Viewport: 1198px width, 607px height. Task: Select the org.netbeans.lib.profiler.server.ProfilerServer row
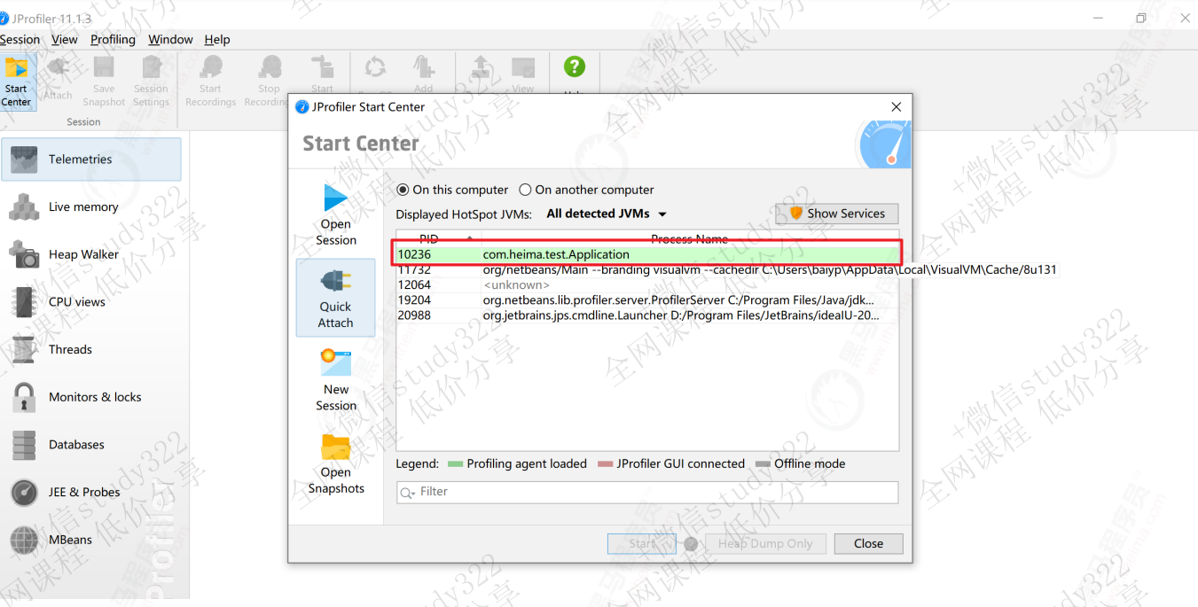click(x=647, y=300)
